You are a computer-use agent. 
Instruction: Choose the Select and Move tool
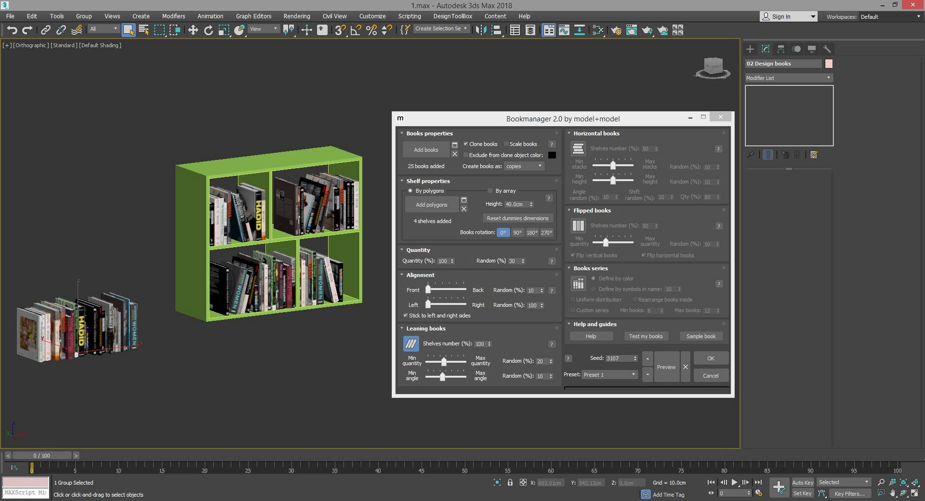click(193, 30)
